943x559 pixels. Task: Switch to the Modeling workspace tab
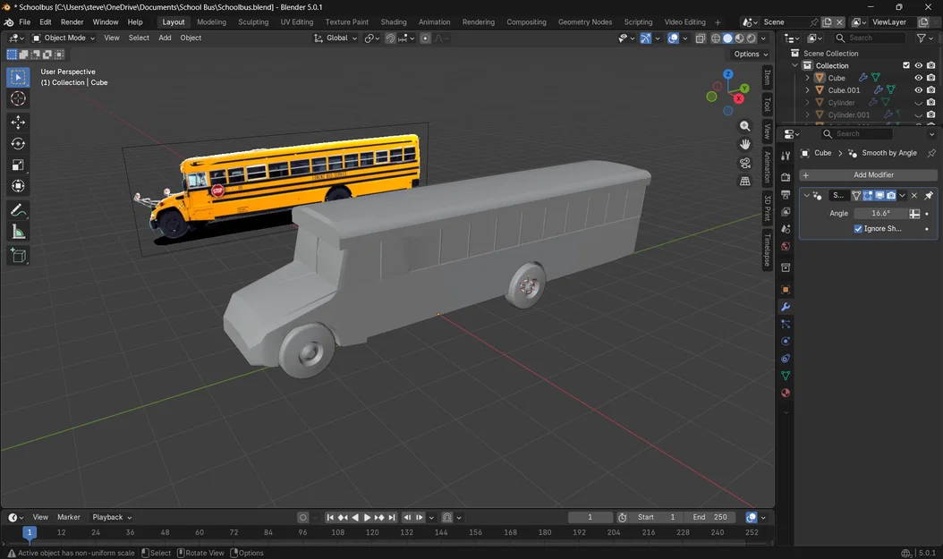coord(212,22)
